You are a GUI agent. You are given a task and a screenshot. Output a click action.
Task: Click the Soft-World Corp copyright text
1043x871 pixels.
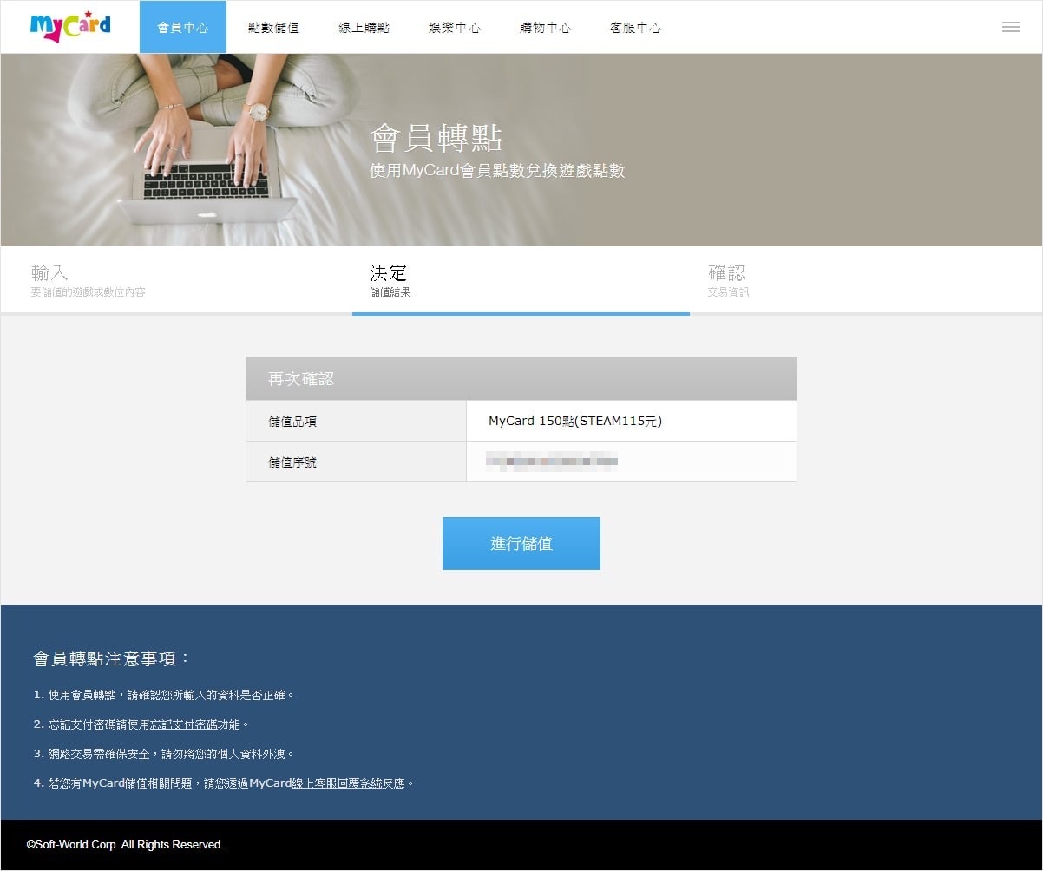point(125,844)
